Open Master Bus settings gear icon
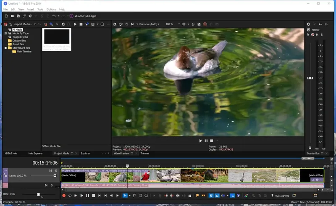The width and height of the screenshot is (336, 206). pyautogui.click(x=308, y=24)
